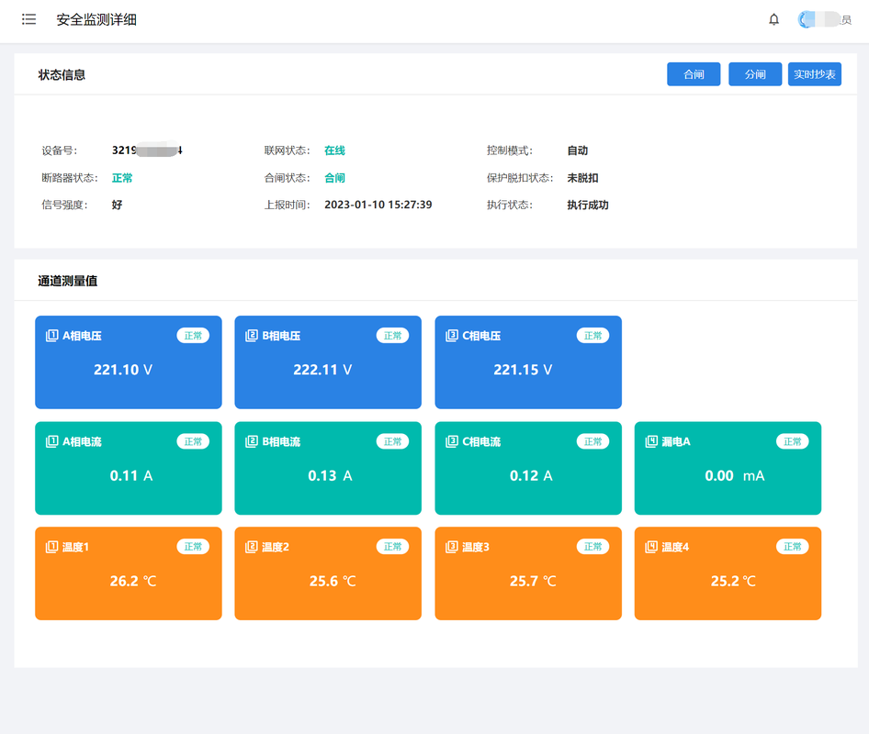Select the C相电压 measurement card value

tap(523, 370)
